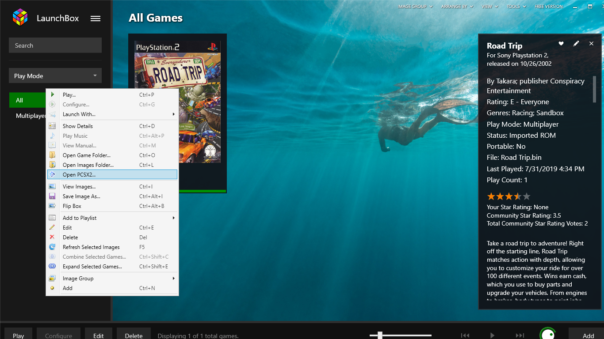This screenshot has width=604, height=339.
Task: Click the Image Group icon in context menu
Action: click(x=53, y=278)
